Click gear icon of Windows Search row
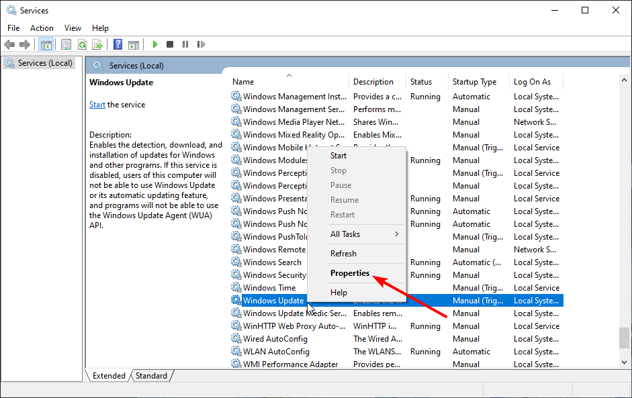The width and height of the screenshot is (632, 398). [x=236, y=262]
